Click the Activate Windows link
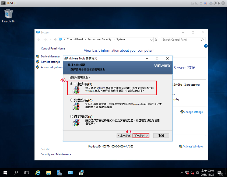This screenshot has width=227, height=177. 193,146
